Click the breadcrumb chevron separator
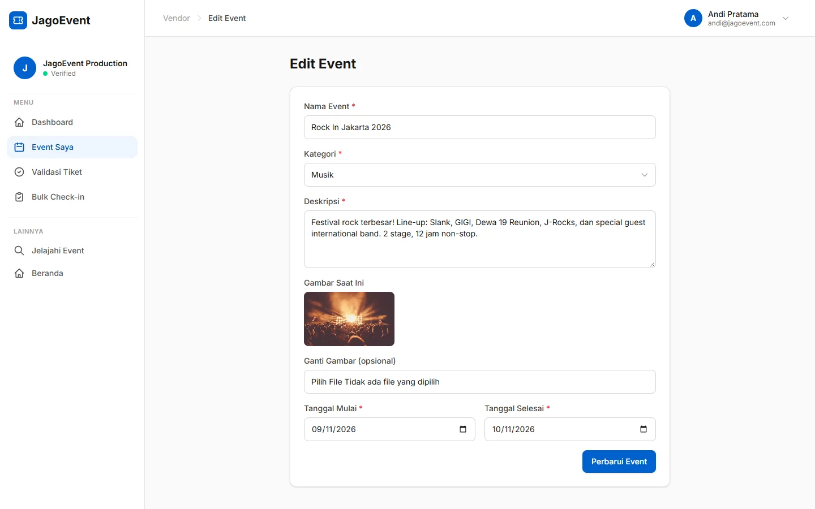The image size is (815, 509). pos(199,18)
